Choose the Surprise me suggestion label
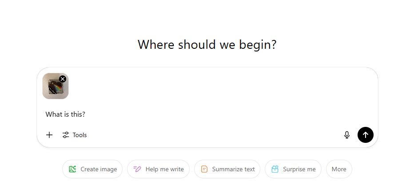 [x=299, y=169]
